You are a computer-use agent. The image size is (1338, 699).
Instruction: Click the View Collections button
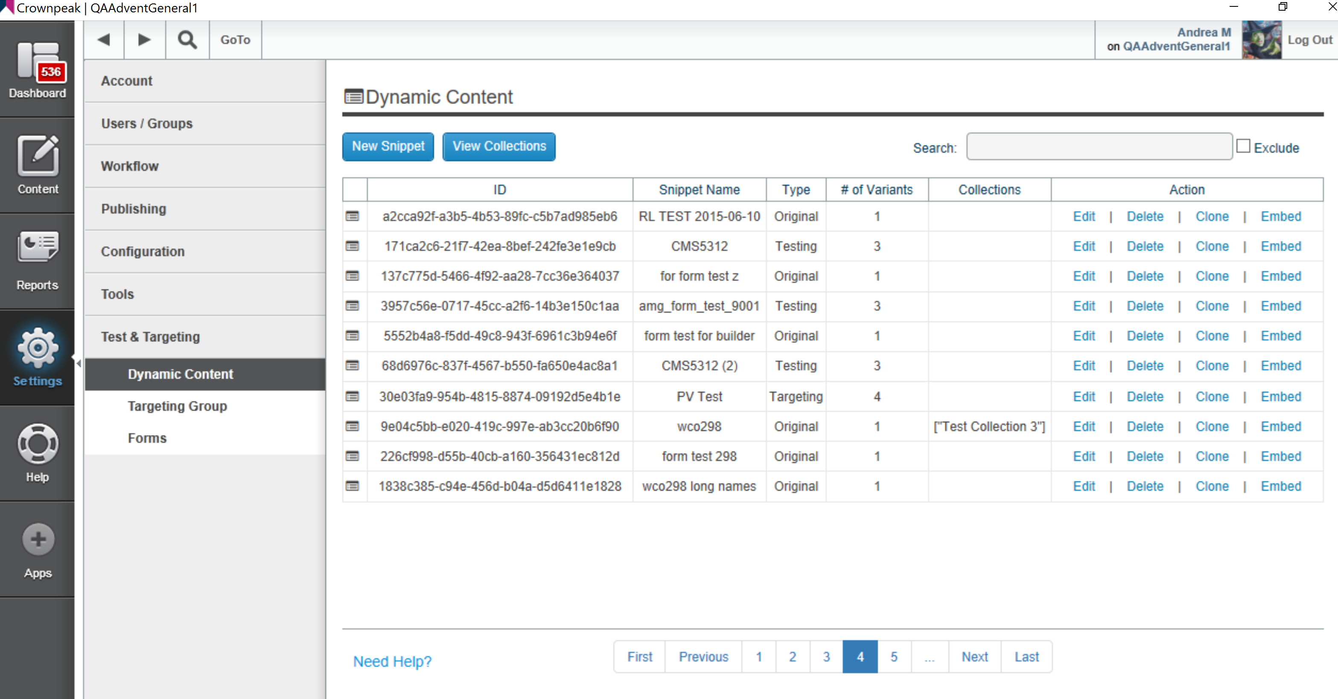point(499,146)
